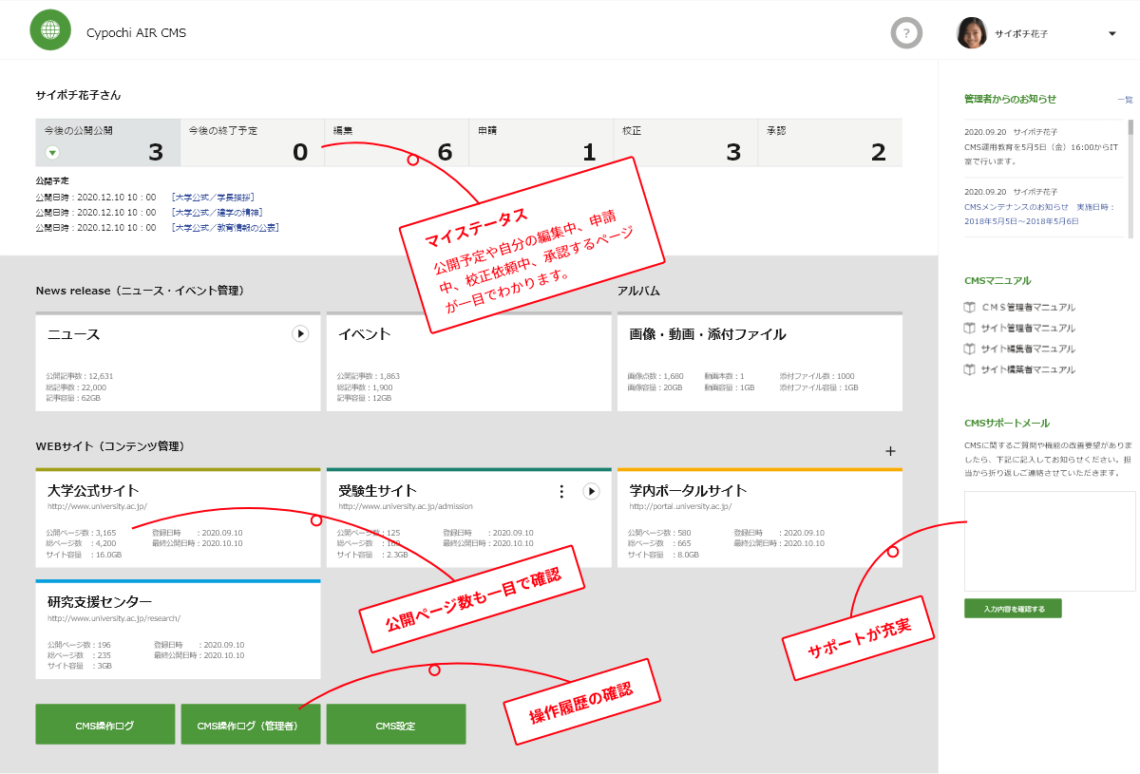Viewport: 1140px width, 774px height.
Task: Click the play icon on ニュース card
Action: tap(300, 333)
